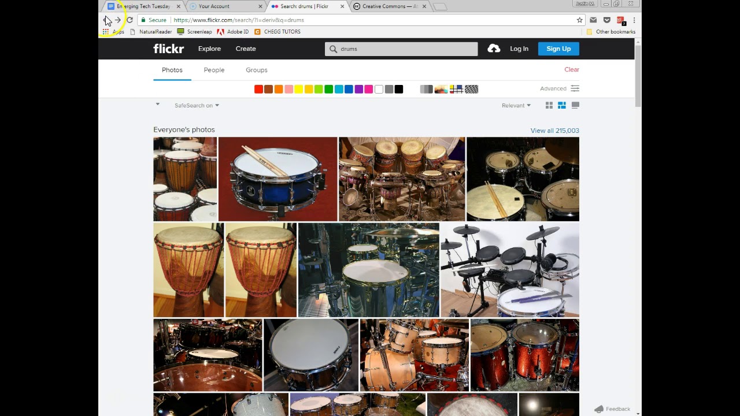Click the Flickr logo
The width and height of the screenshot is (740, 416).
pyautogui.click(x=168, y=49)
